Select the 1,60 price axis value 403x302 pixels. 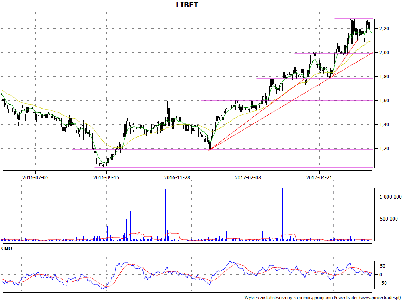[x=384, y=100]
